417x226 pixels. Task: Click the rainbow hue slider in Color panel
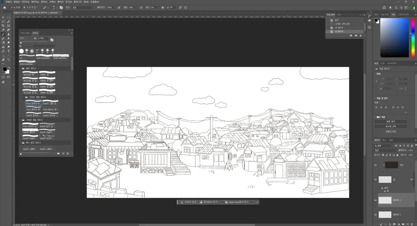click(x=413, y=37)
